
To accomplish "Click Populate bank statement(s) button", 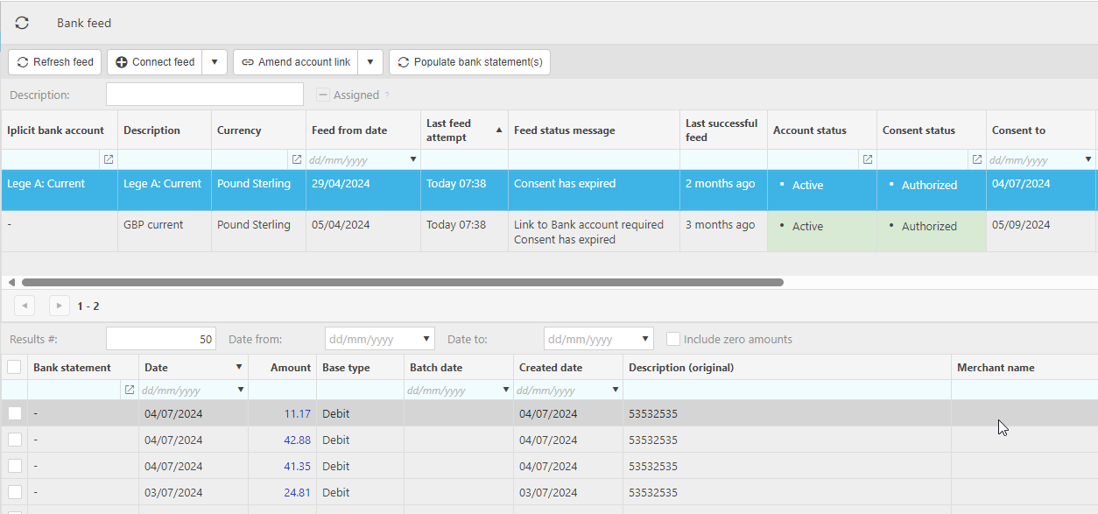I will click(x=469, y=62).
